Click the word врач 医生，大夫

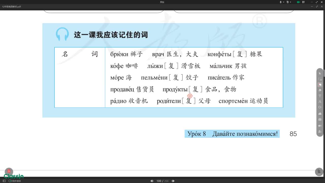coord(175,54)
